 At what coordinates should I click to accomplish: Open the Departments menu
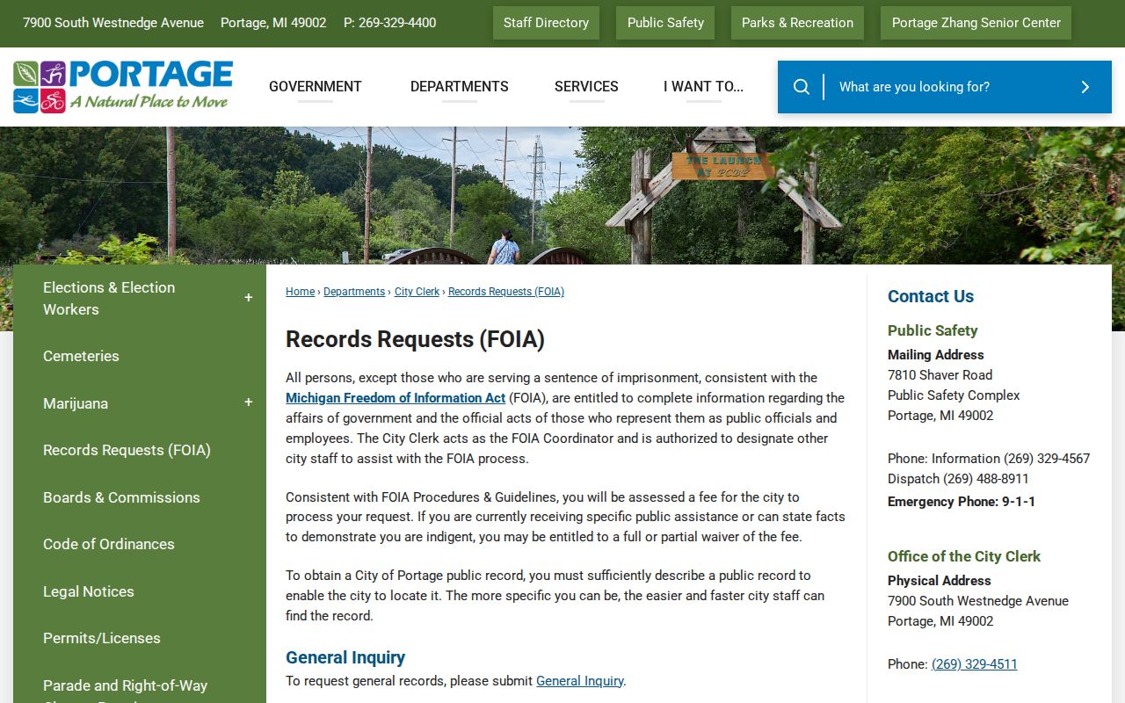coord(459,86)
